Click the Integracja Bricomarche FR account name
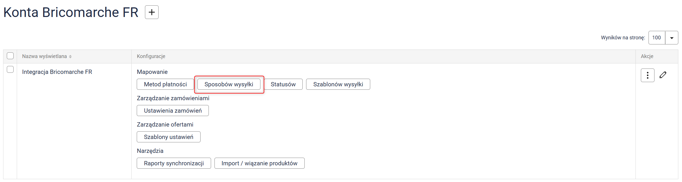The image size is (682, 182). pyautogui.click(x=57, y=72)
